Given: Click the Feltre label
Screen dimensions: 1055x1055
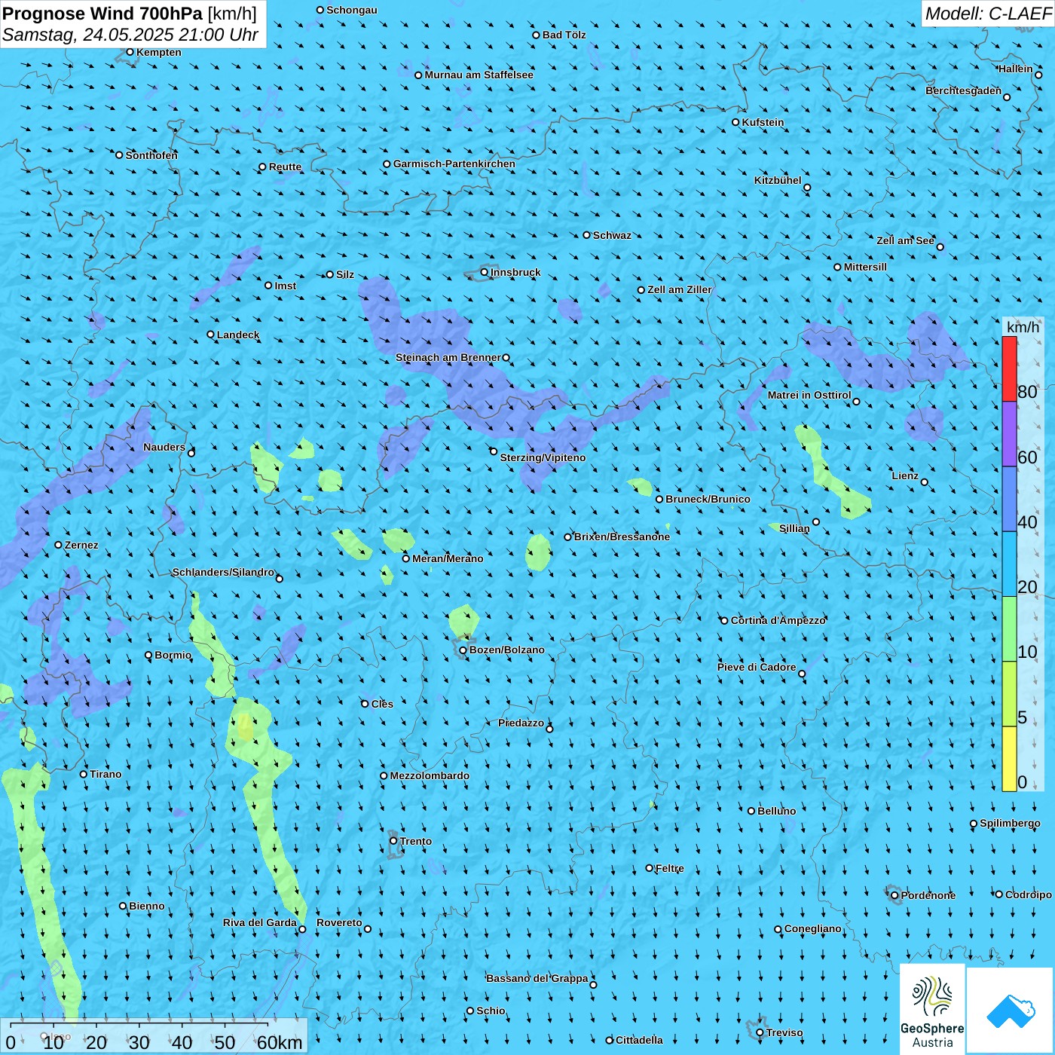Looking at the screenshot, I should pos(670,868).
